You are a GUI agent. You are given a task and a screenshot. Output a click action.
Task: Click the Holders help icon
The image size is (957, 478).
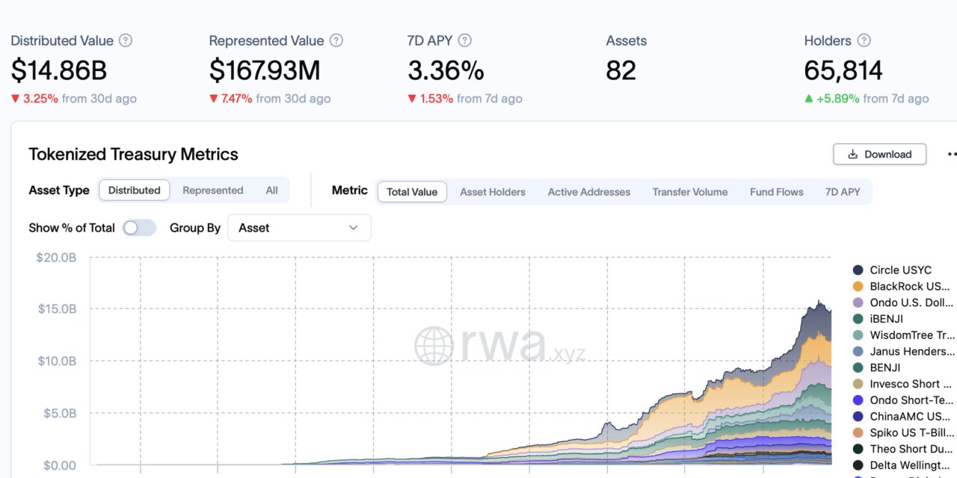[864, 40]
